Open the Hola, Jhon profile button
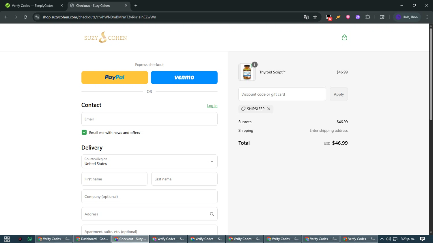This screenshot has height=243, width=433. tap(407, 17)
